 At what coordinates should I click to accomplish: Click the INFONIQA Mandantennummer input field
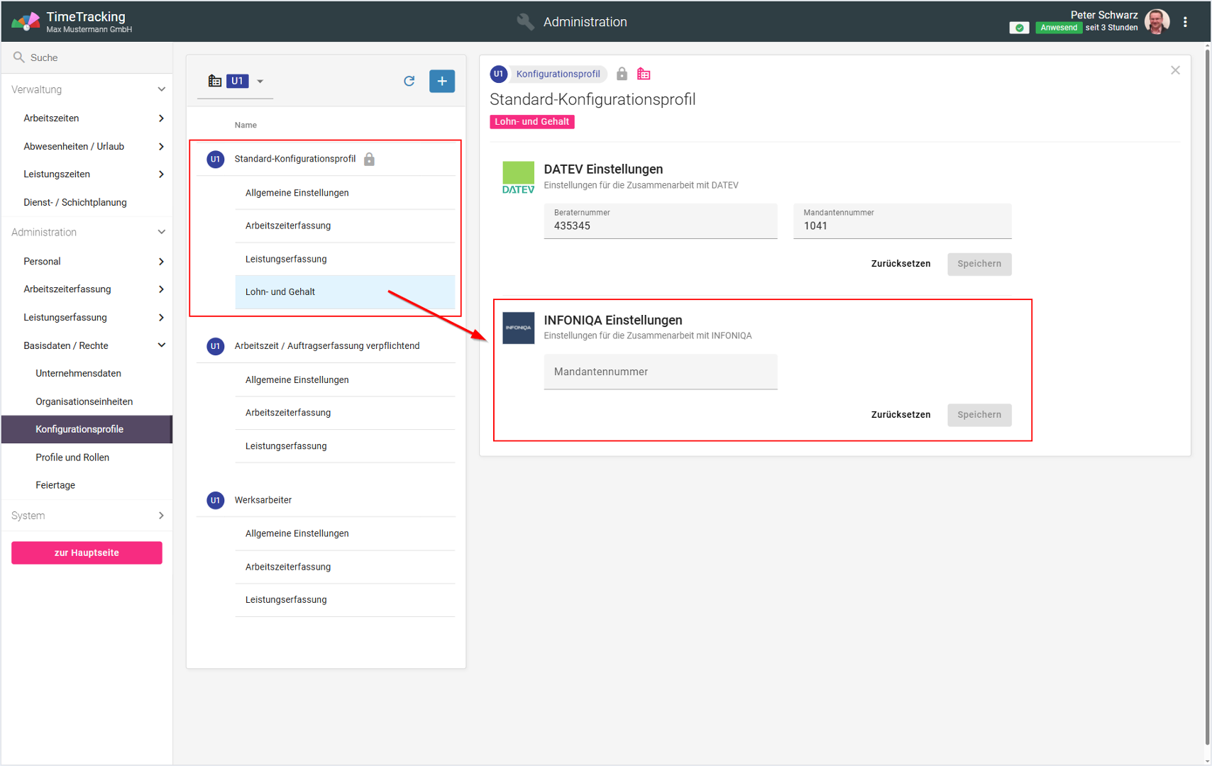[660, 372]
